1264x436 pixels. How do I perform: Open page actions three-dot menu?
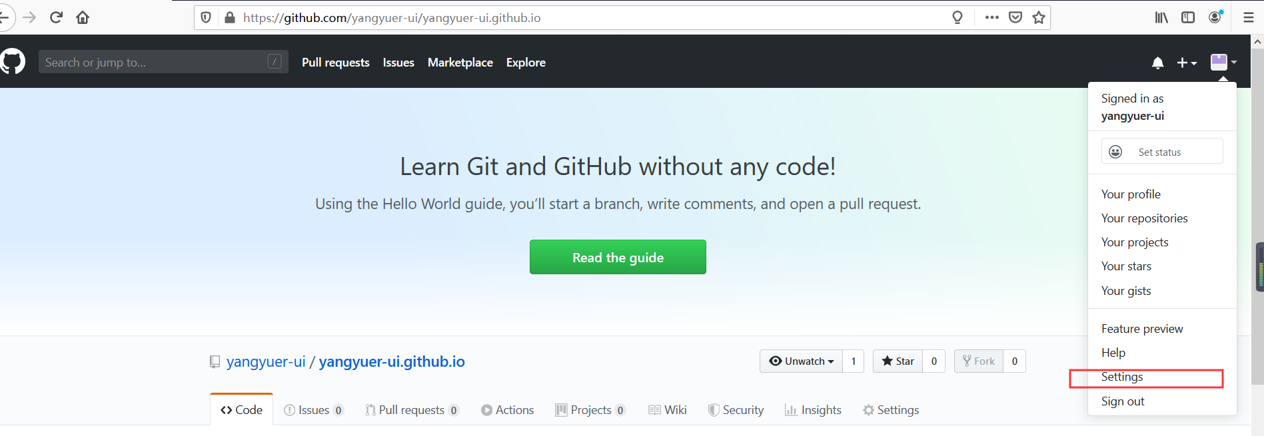pyautogui.click(x=992, y=17)
